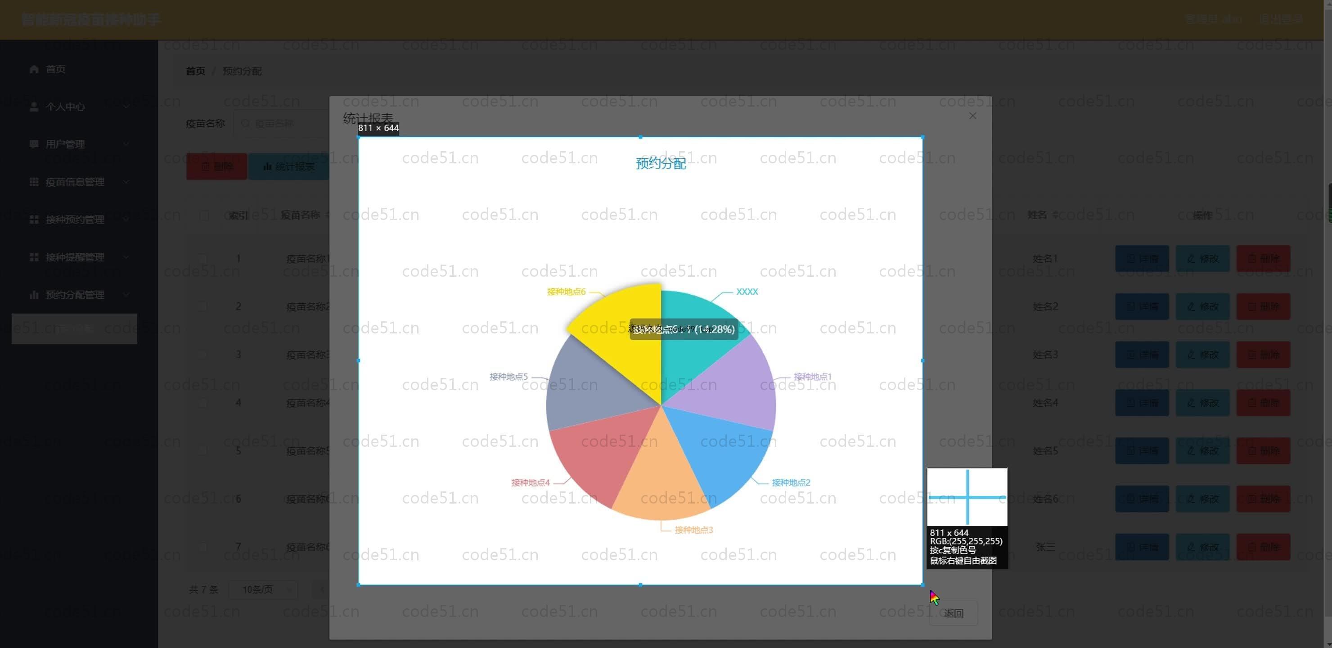Click 首页 breadcrumb link
Screen dimensions: 1332x648
[x=195, y=71]
